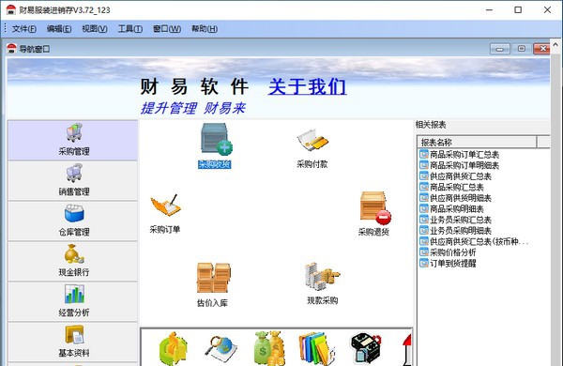The width and height of the screenshot is (563, 366).
Task: Open report 订单到货提醒
Action: 448,264
